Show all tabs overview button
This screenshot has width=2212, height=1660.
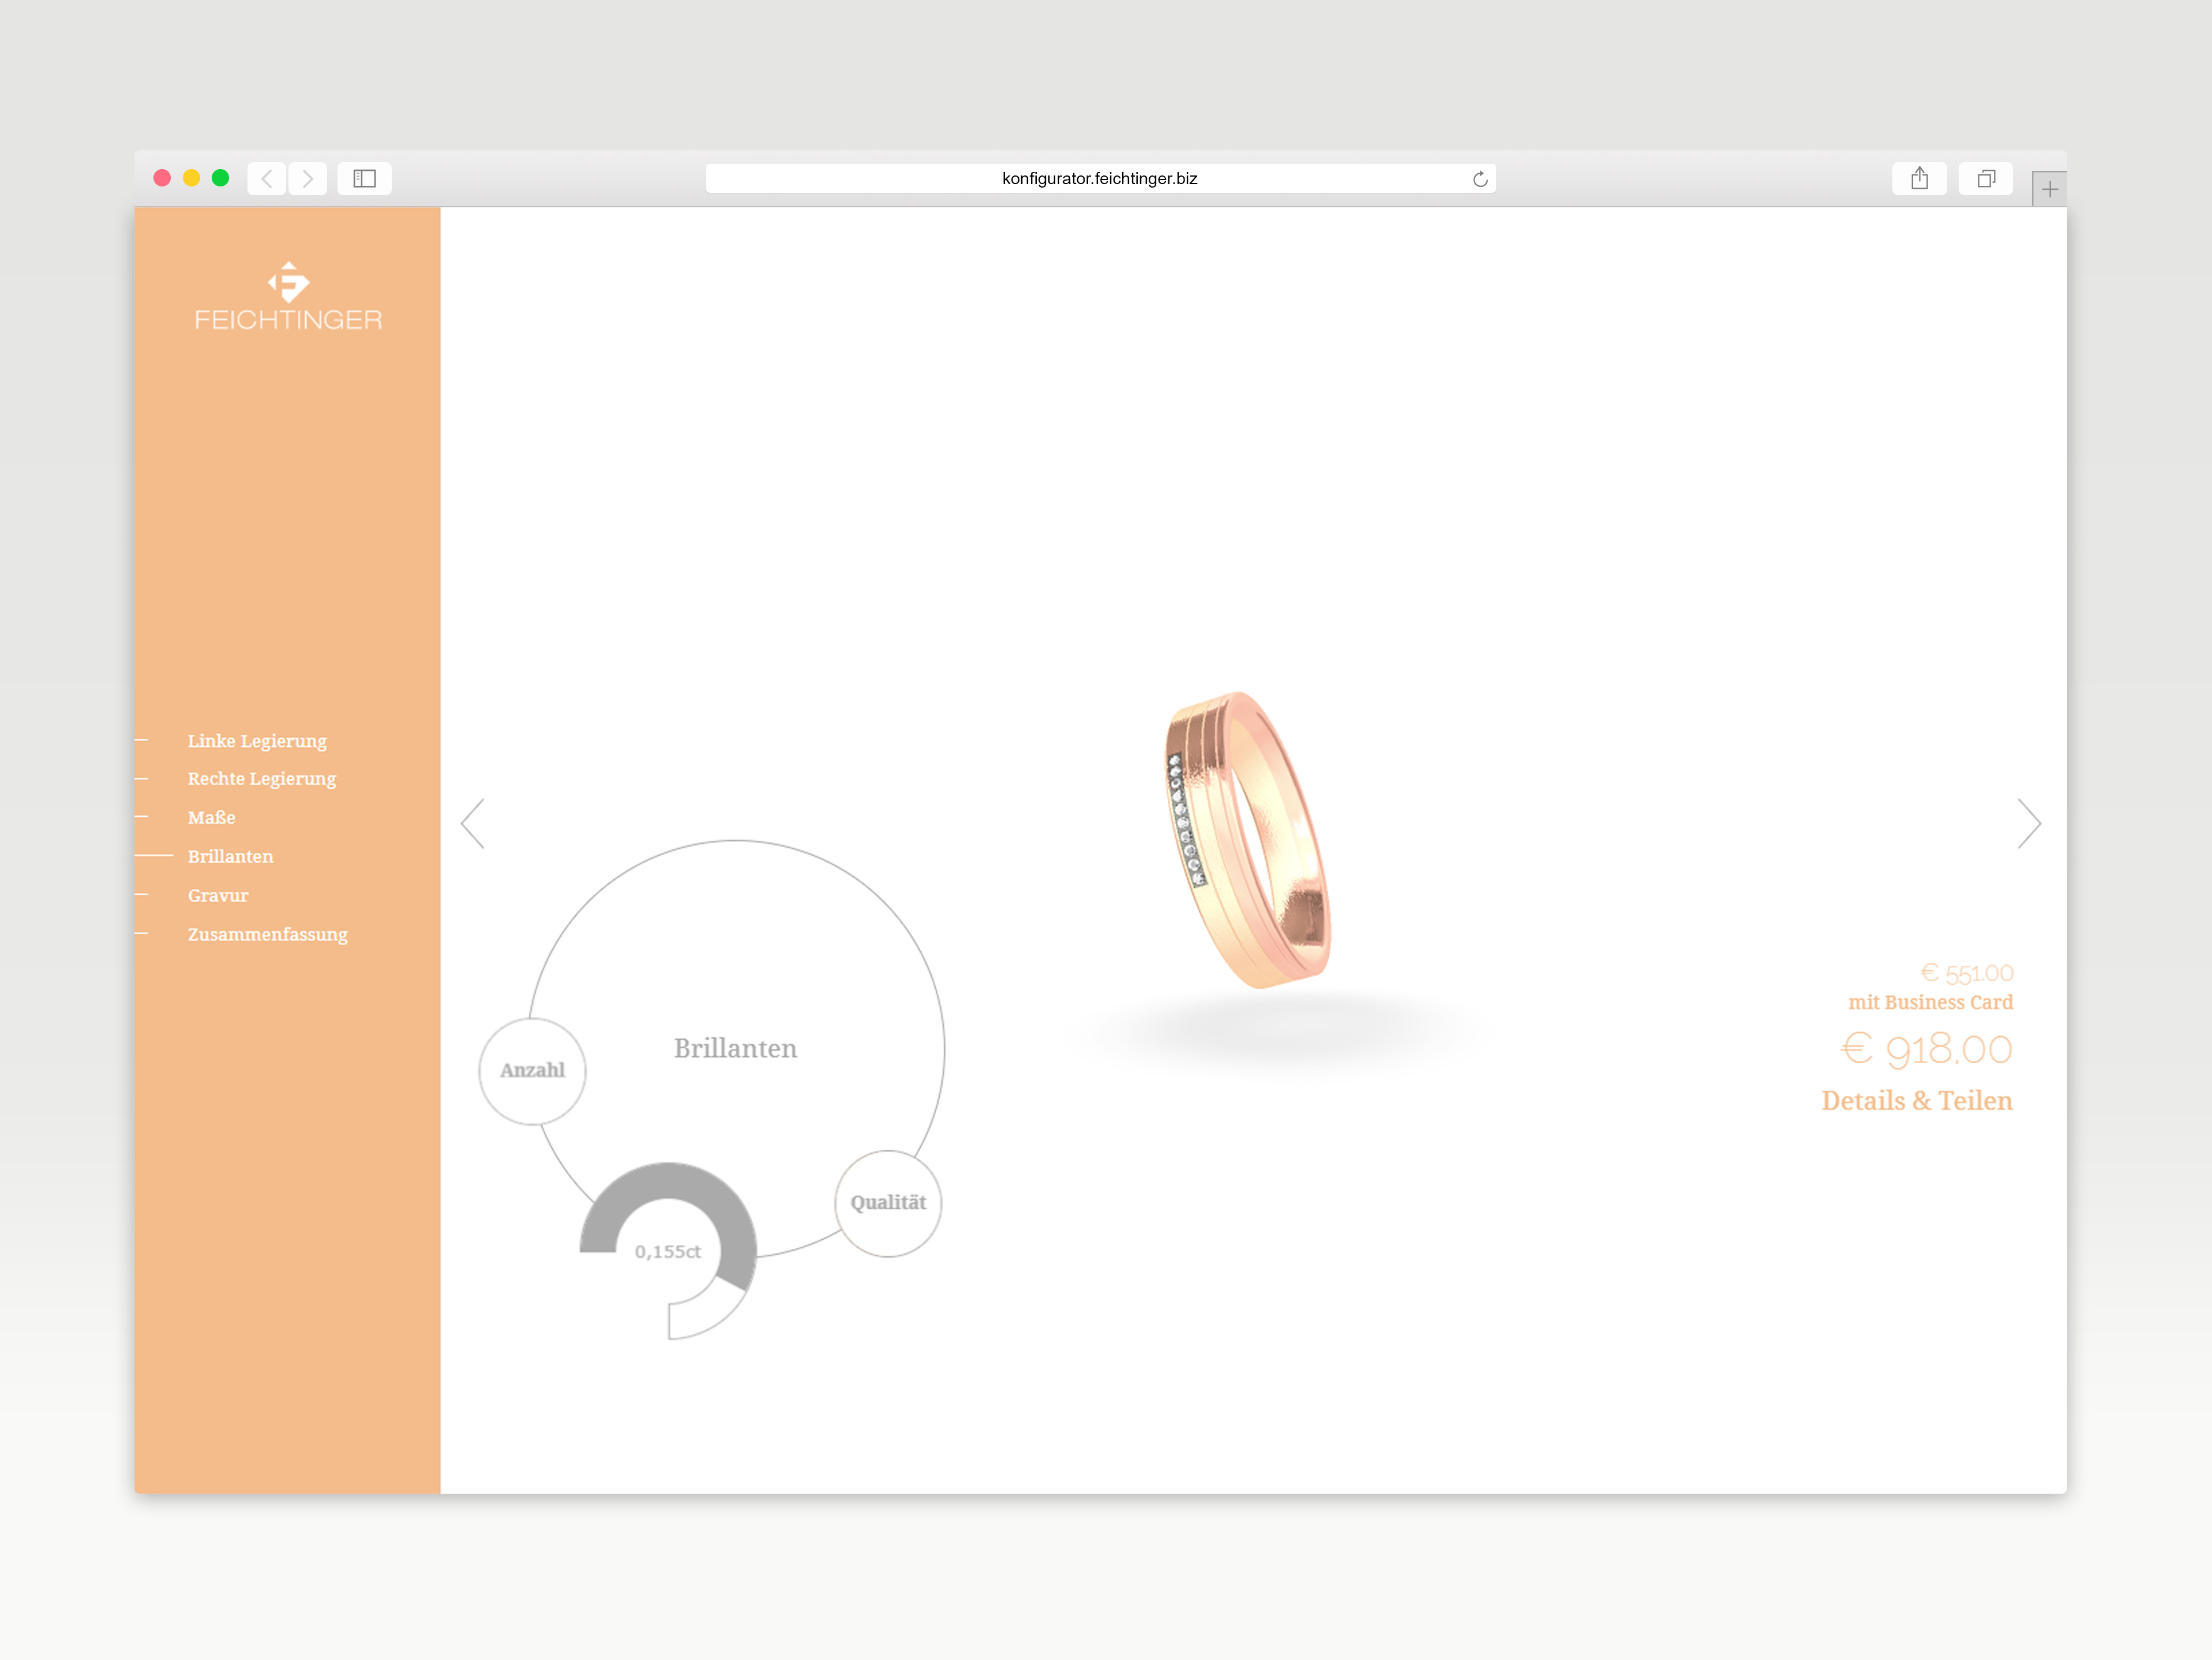(1985, 179)
